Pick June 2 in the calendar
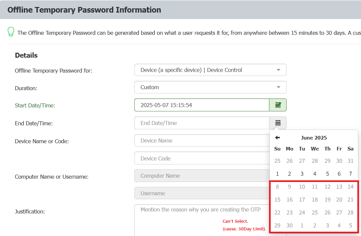Image resolution: width=361 pixels, height=236 pixels. tap(290, 174)
